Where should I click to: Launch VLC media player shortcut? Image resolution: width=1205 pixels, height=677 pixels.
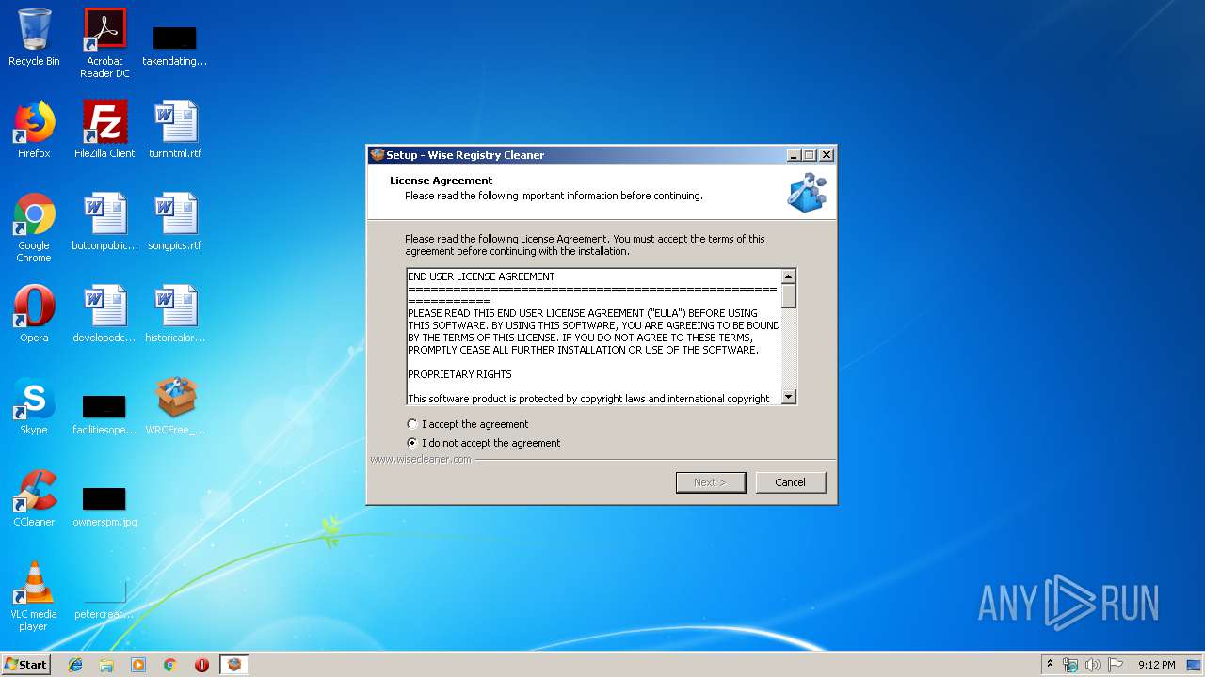(x=34, y=596)
